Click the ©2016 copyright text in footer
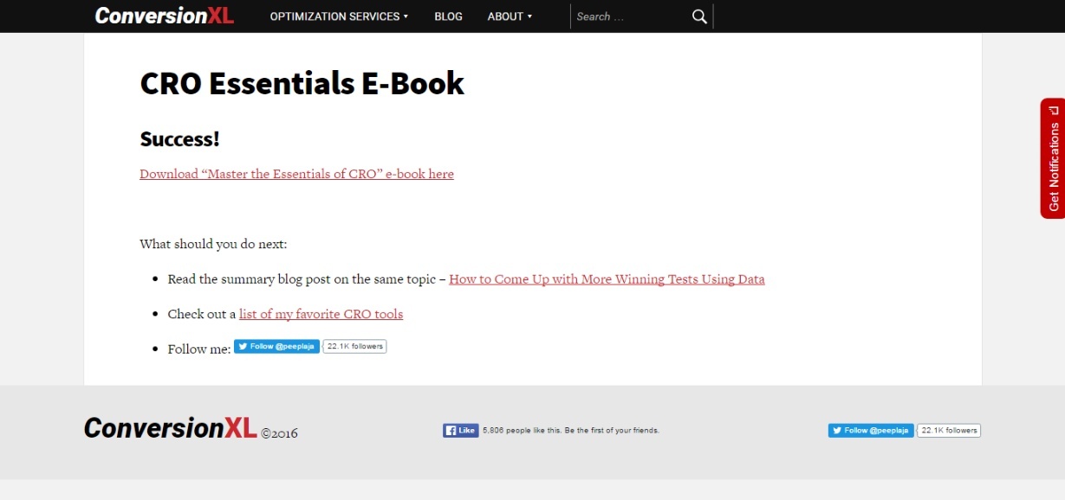Image resolution: width=1065 pixels, height=500 pixels. (x=279, y=433)
